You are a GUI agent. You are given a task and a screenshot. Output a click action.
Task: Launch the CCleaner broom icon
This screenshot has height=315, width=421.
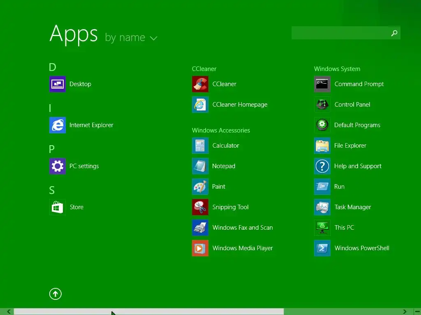tap(200, 84)
